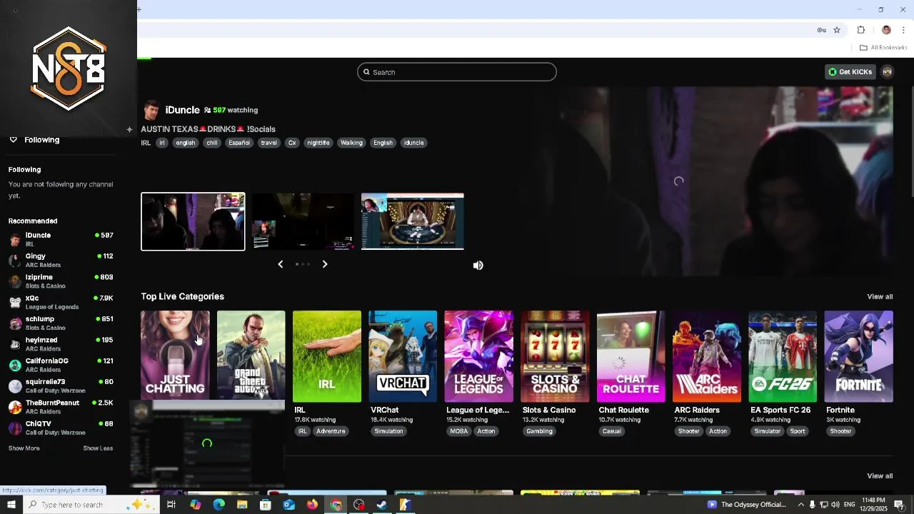Bookmark this page with the star icon

[837, 30]
